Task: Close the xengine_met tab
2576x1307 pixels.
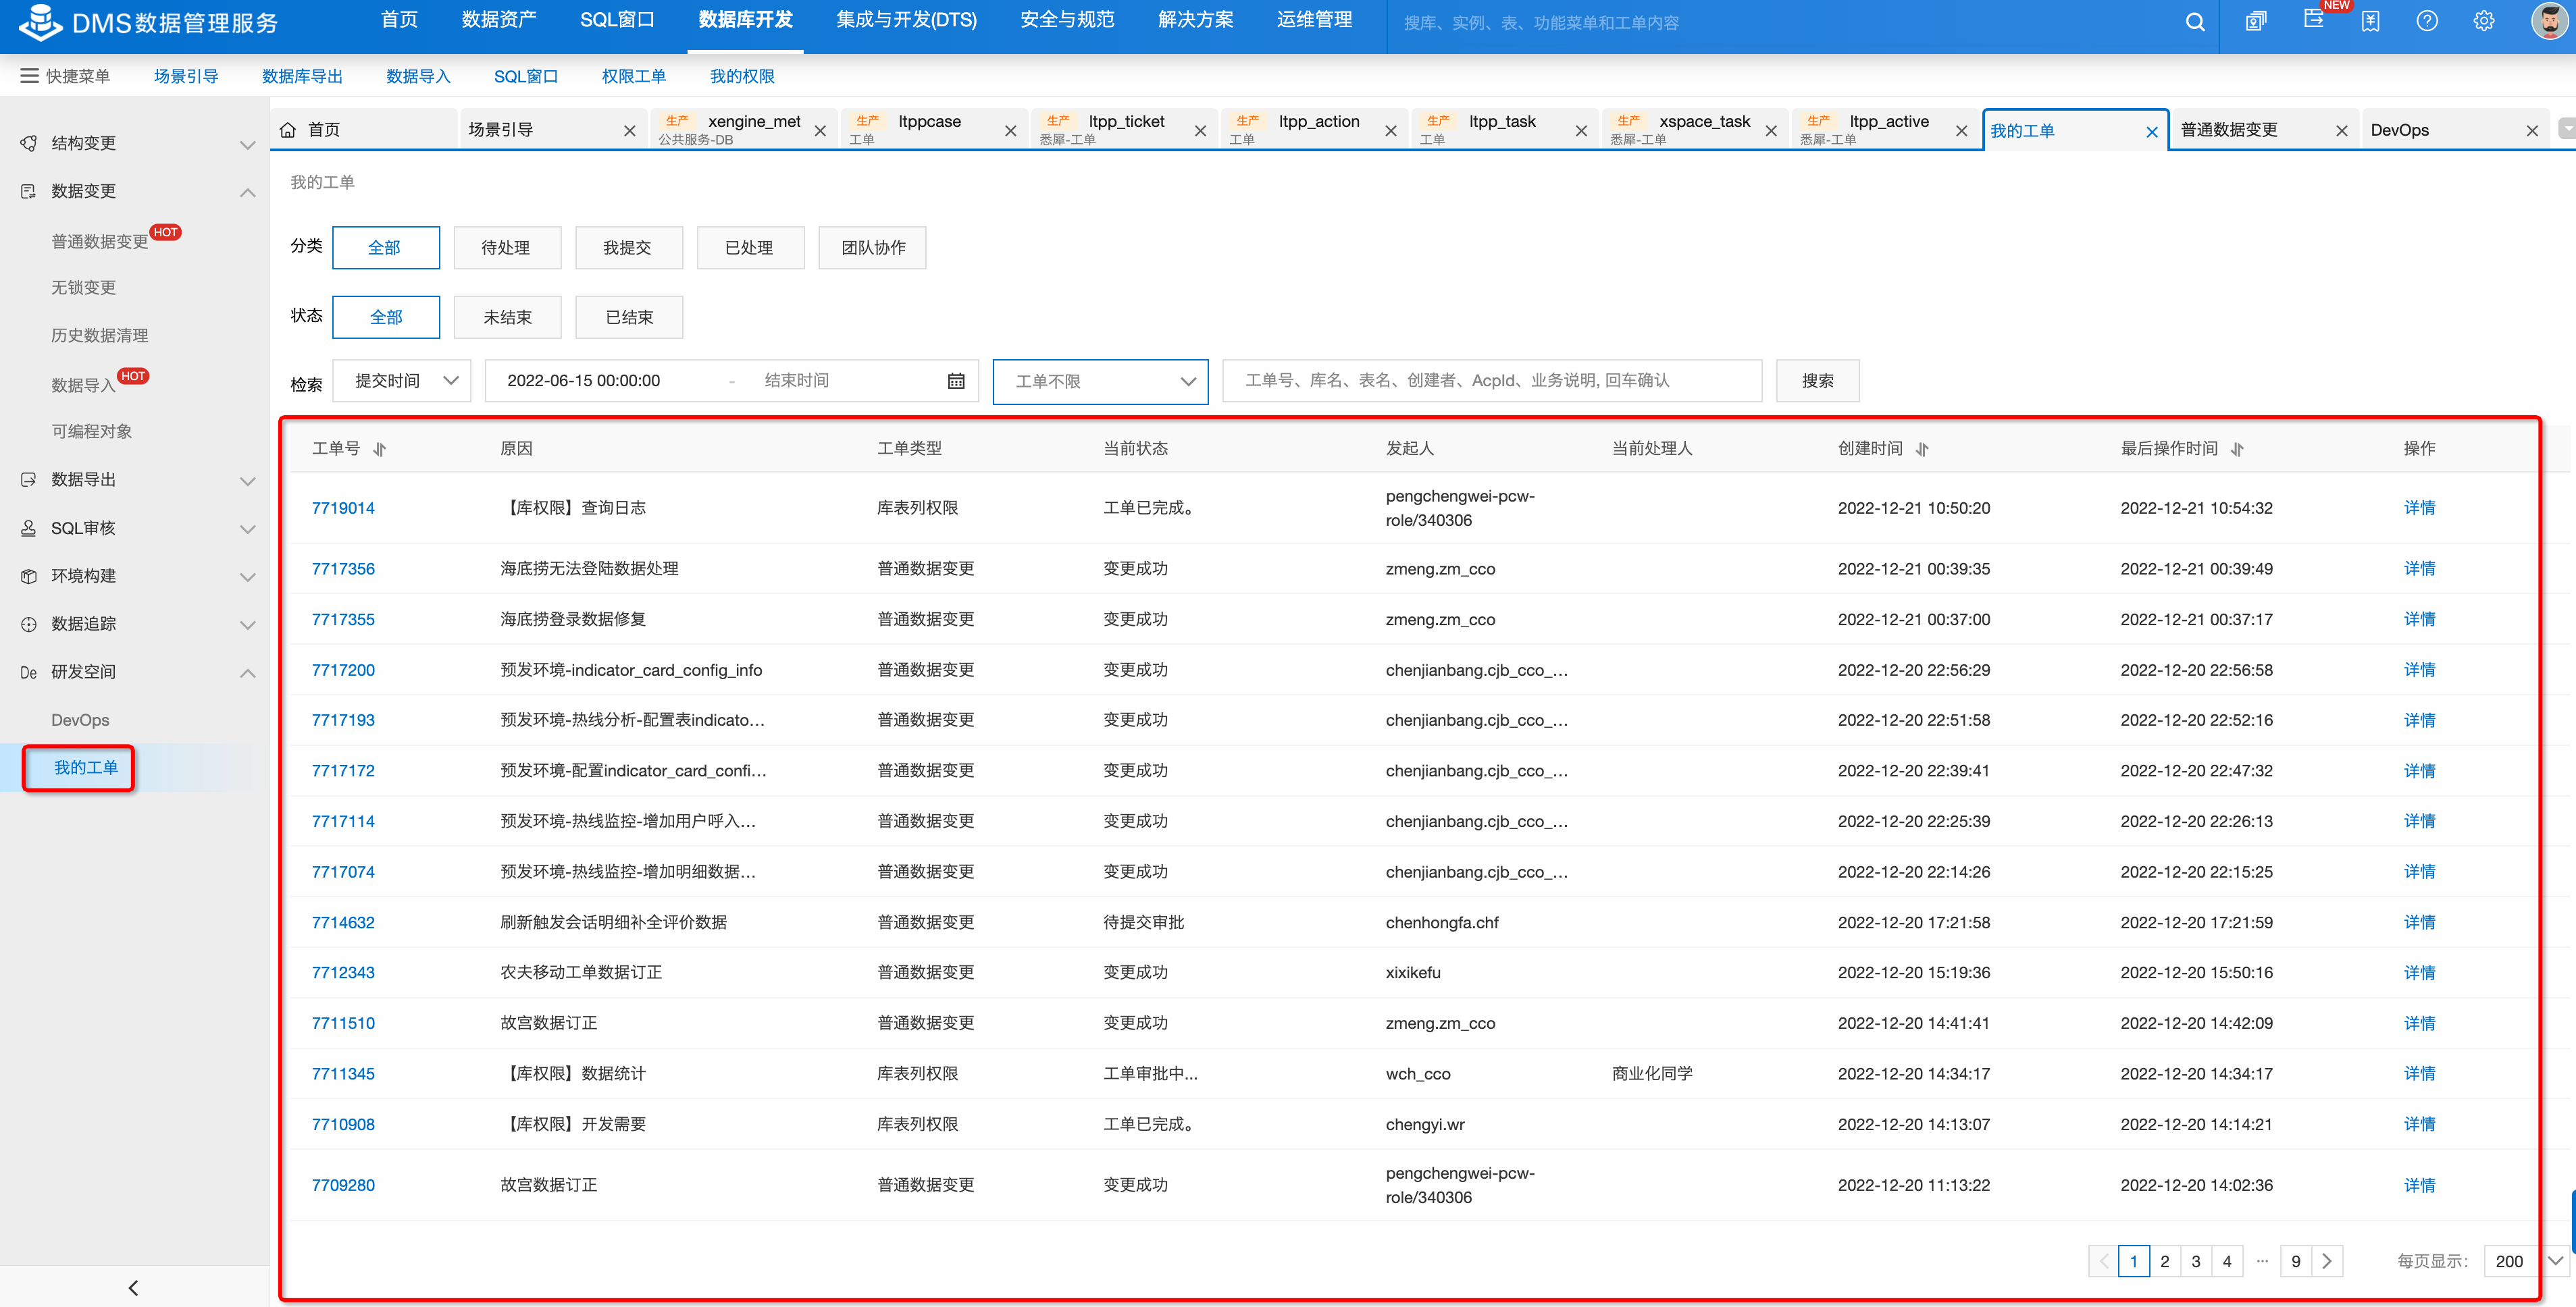Action: coord(820,131)
